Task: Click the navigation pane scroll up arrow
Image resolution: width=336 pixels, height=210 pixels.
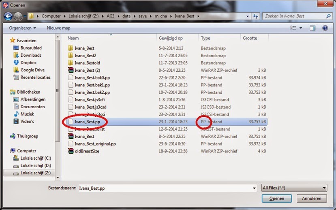Action: 58,37
